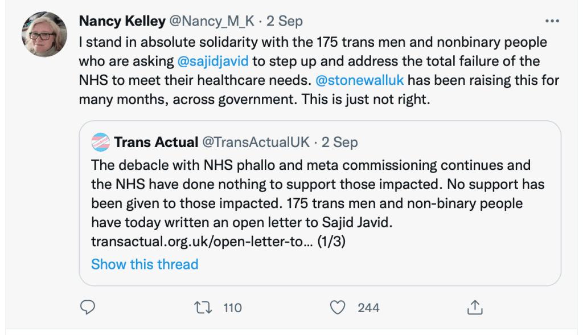
Task: Click the 2 Sep timestamp in quoted tweet
Action: tap(340, 142)
